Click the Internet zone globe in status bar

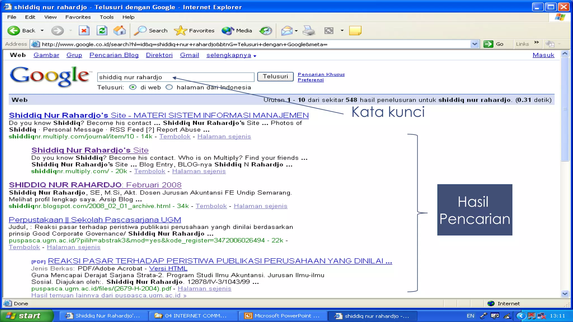[491, 303]
